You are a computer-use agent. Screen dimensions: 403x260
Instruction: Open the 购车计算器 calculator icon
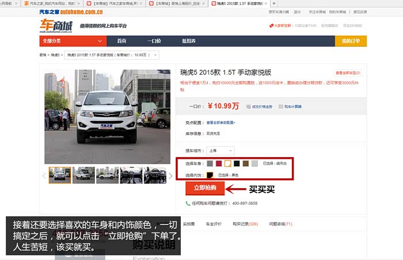(x=281, y=106)
